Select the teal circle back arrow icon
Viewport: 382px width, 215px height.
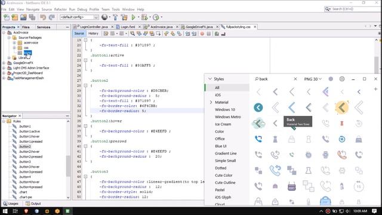[258, 107]
